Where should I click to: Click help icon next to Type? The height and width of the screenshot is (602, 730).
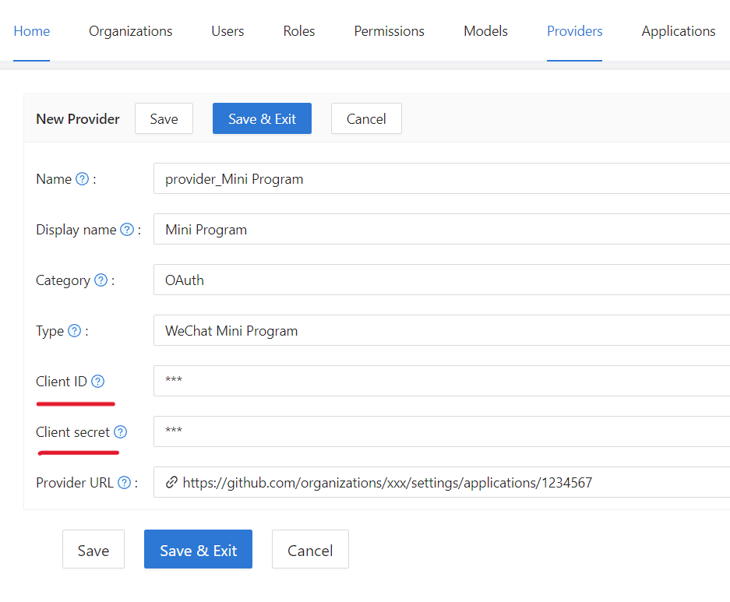74,331
